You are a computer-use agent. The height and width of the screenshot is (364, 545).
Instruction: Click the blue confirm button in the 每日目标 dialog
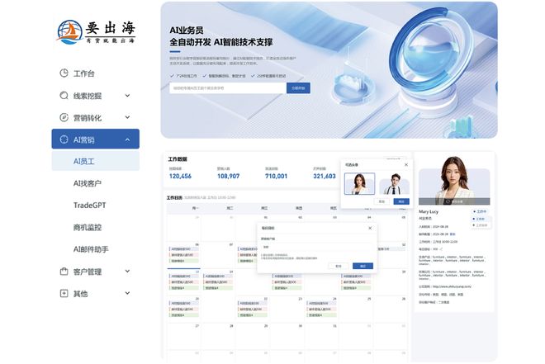tap(363, 266)
